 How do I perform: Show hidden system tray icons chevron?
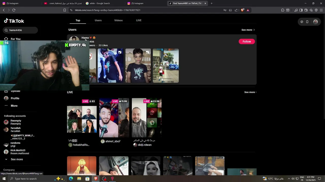[x=289, y=179]
